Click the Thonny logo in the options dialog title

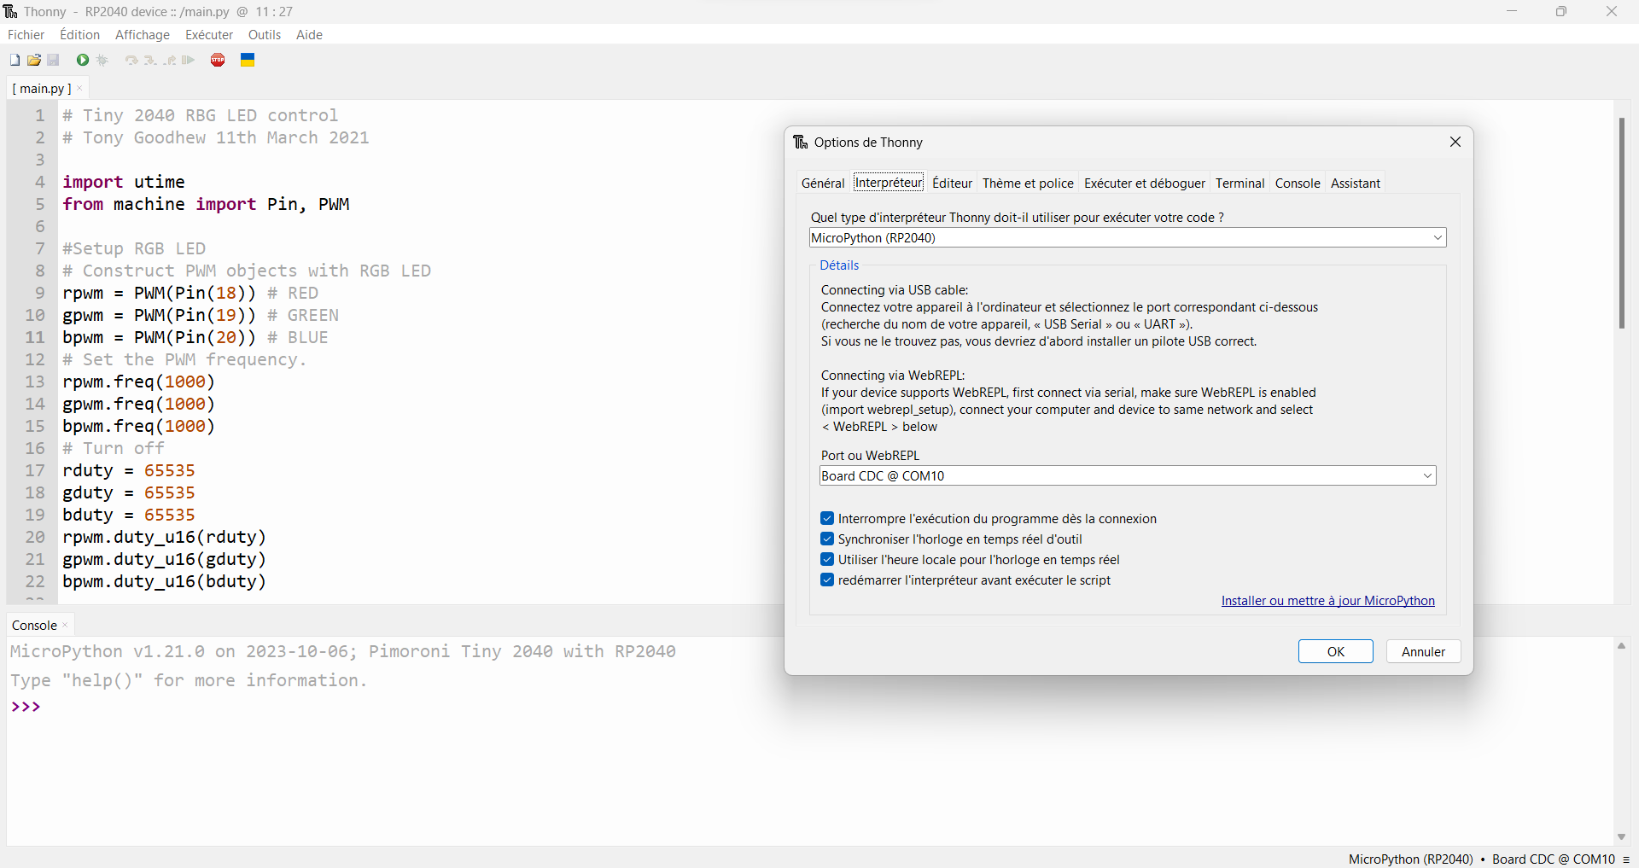tap(801, 142)
